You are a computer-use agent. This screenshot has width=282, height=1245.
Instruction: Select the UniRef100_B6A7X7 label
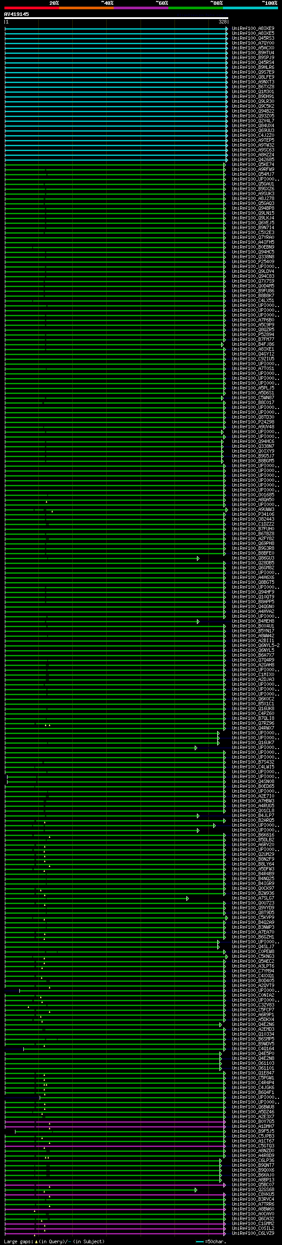click(253, 655)
